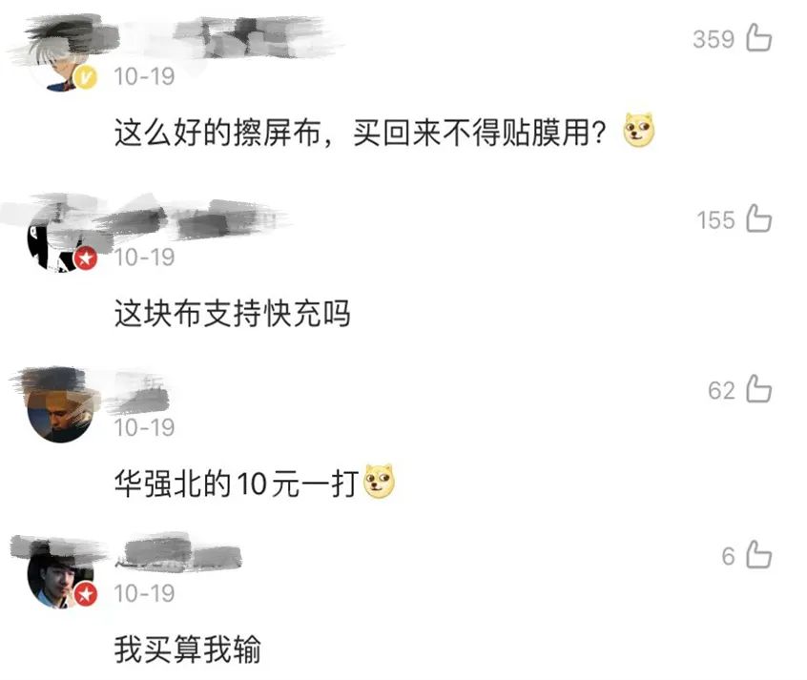The width and height of the screenshot is (807, 680).
Task: Tap the red star badge on second avatar
Action: coord(86,258)
